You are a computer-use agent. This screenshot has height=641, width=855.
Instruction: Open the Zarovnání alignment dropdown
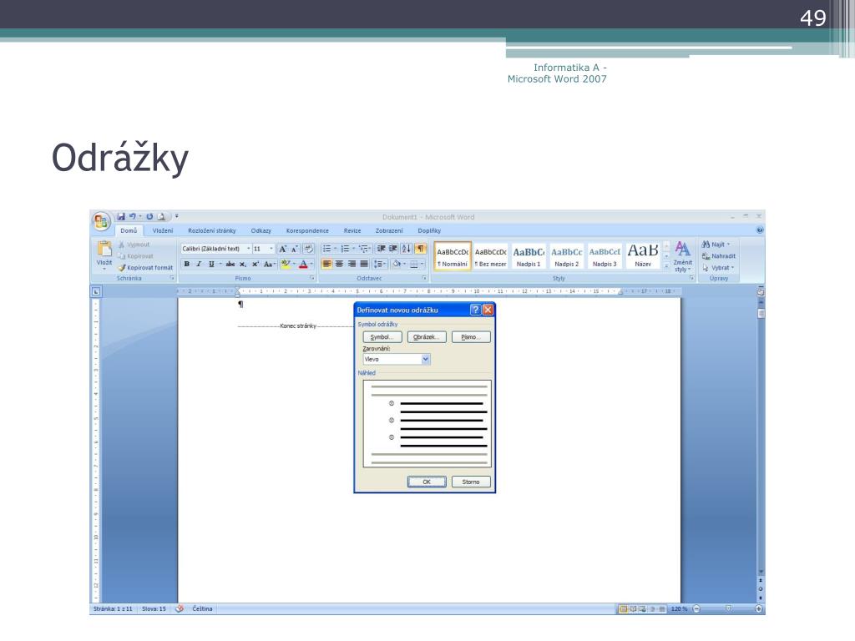[x=426, y=359]
